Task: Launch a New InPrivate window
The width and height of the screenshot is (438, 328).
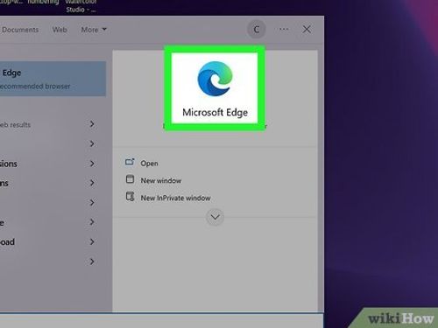Action: (175, 198)
